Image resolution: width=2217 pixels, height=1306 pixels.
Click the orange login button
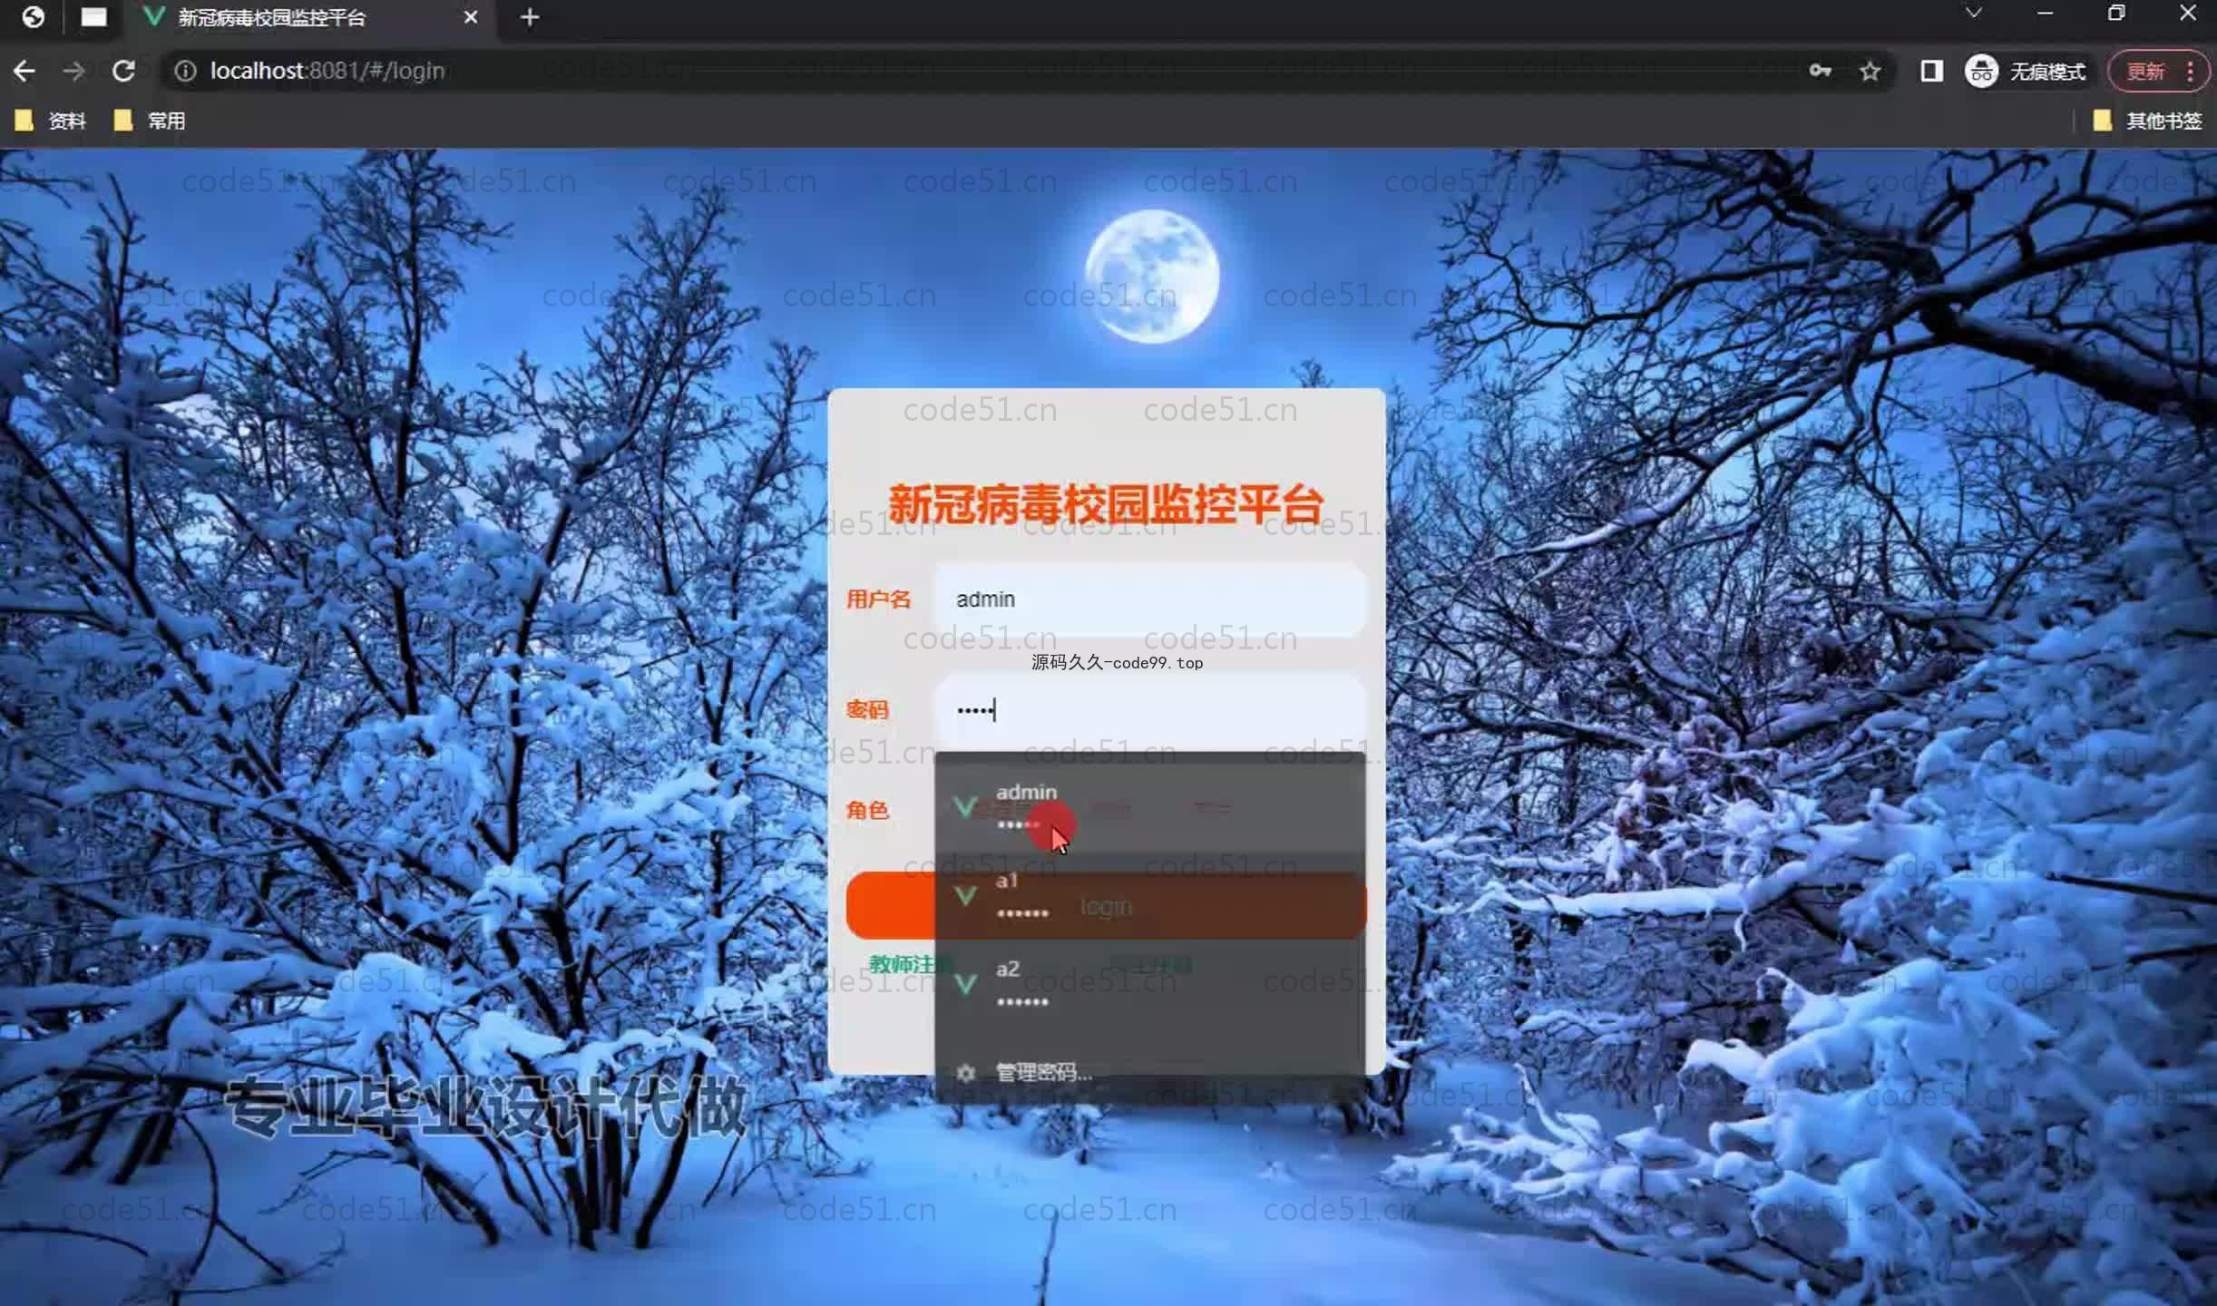pyautogui.click(x=1106, y=906)
